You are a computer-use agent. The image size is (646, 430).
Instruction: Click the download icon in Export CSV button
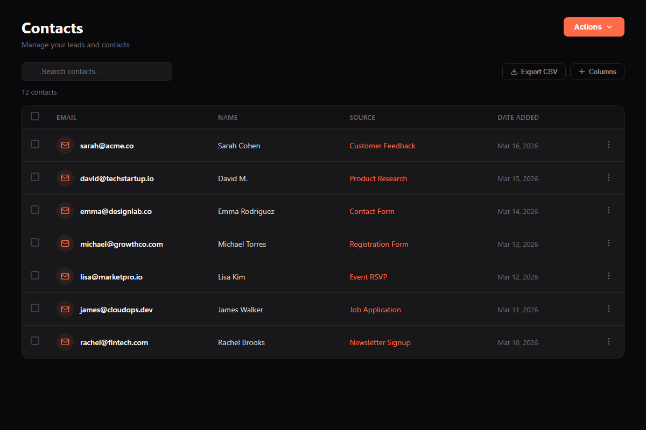(x=514, y=71)
